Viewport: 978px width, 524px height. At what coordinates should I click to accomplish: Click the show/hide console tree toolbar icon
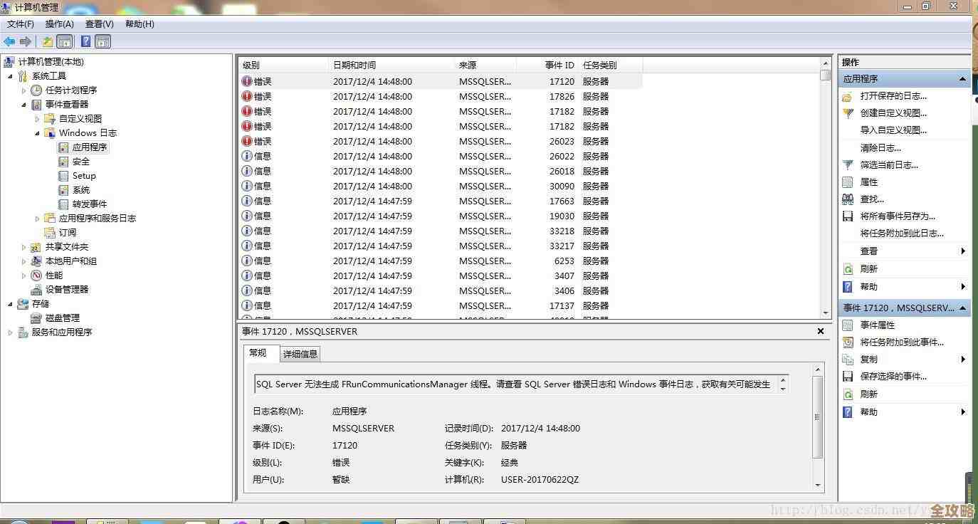63,41
